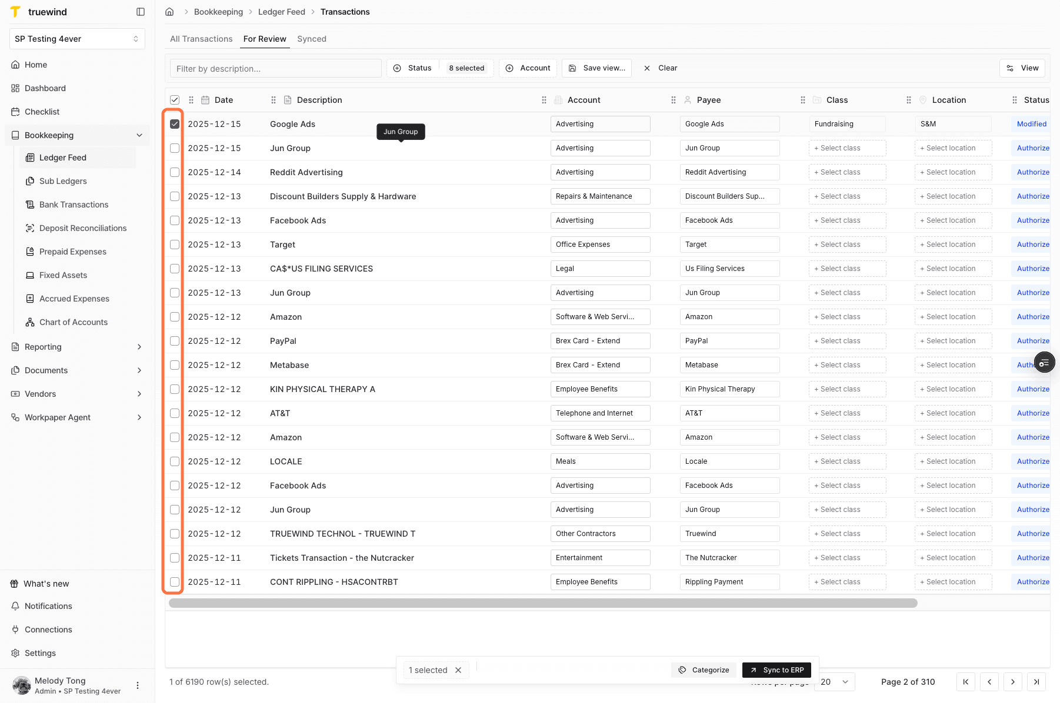Click Sync to ERP button
This screenshot has width=1060, height=703.
777,670
